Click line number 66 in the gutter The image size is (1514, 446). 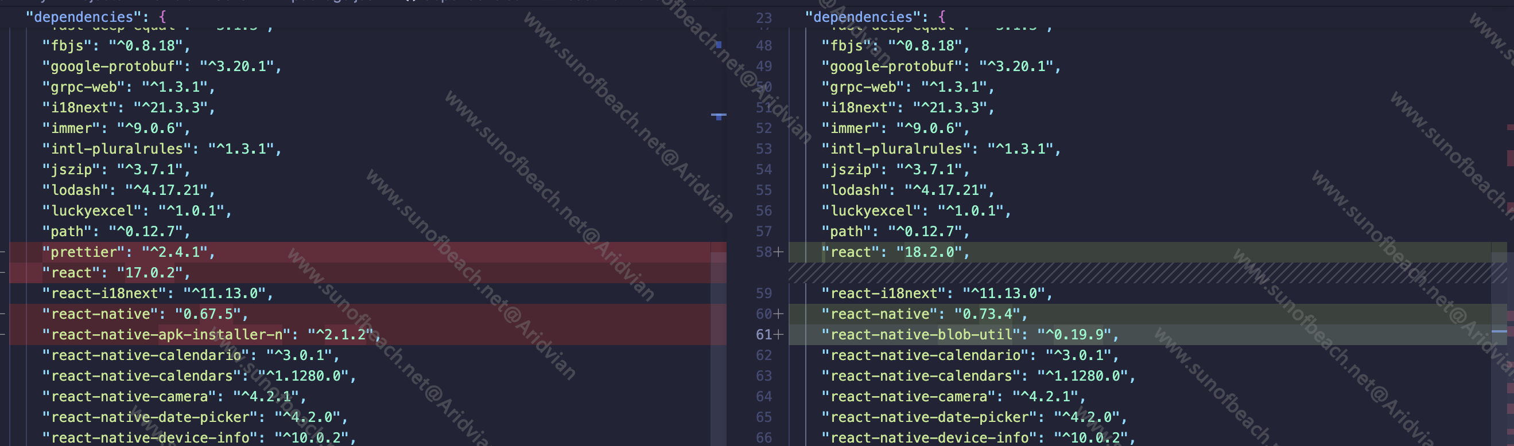(763, 438)
